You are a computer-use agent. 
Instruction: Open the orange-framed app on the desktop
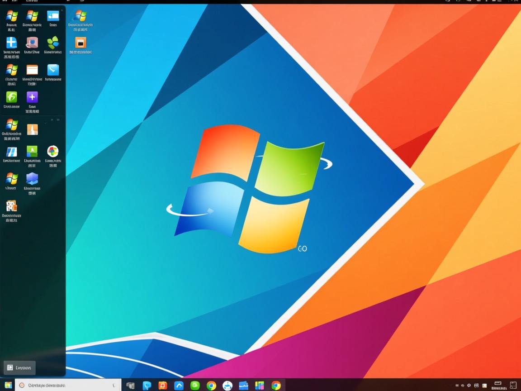tap(80, 43)
